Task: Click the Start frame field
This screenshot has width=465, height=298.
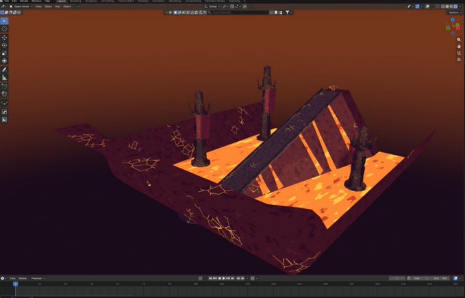Action: [x=421, y=278]
